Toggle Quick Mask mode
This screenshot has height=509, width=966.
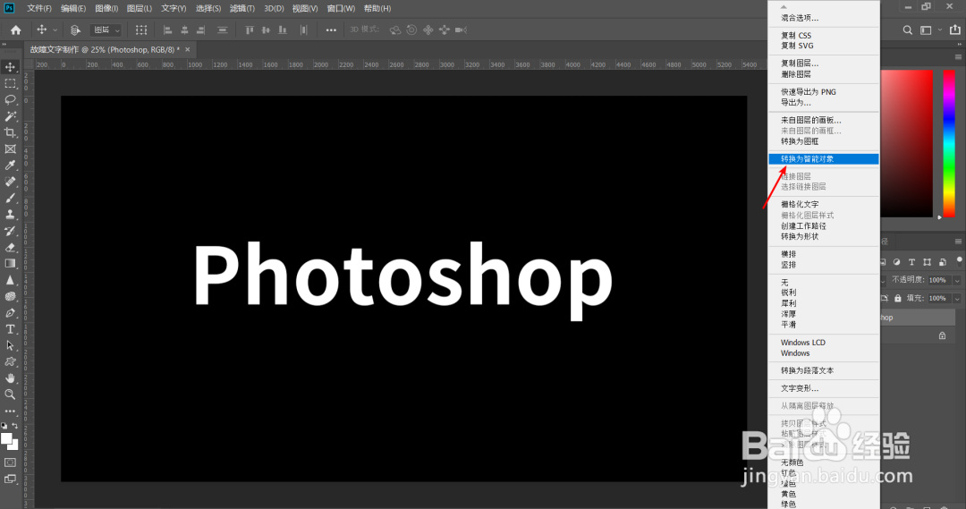tap(11, 462)
